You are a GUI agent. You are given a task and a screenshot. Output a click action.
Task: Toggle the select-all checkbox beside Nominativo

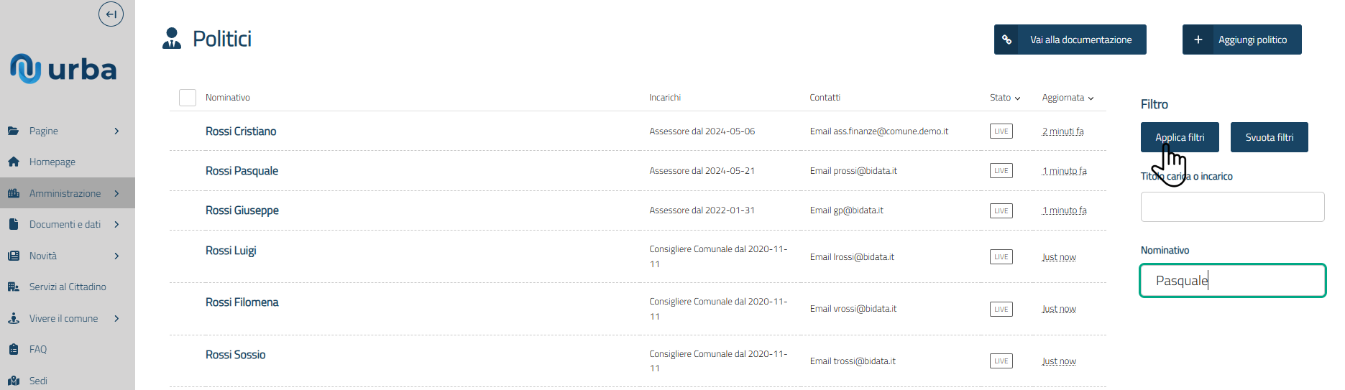coord(188,98)
